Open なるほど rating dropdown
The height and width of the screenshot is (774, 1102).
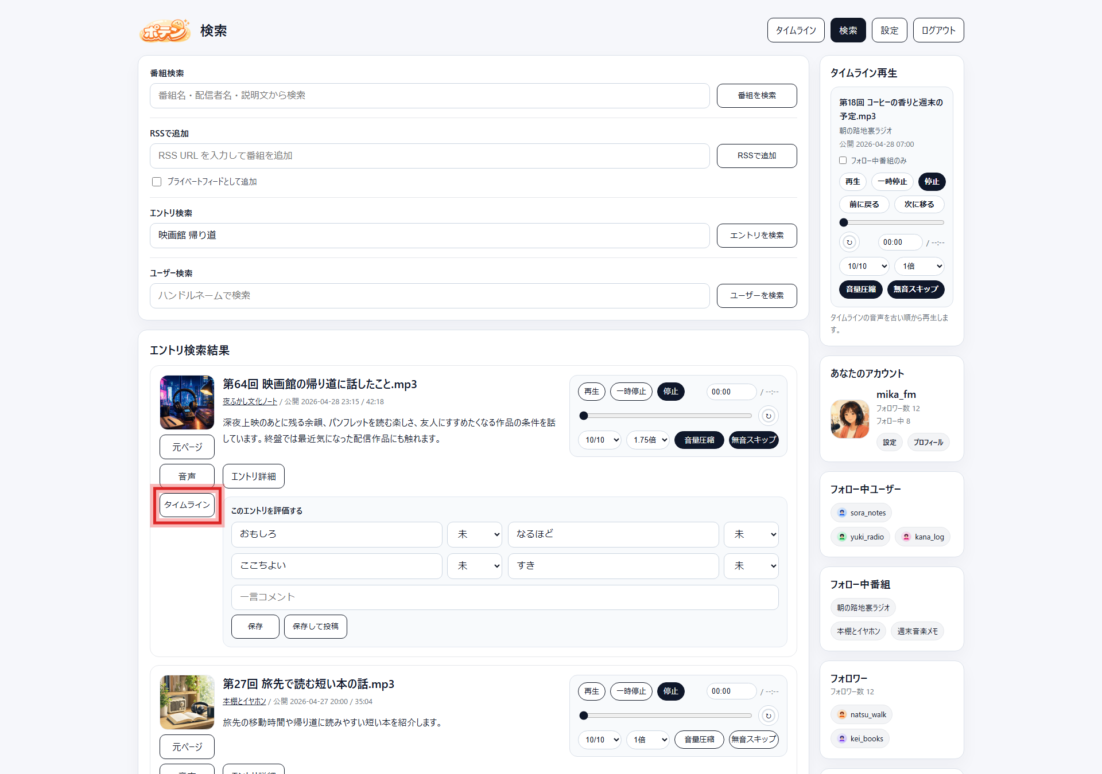point(751,534)
